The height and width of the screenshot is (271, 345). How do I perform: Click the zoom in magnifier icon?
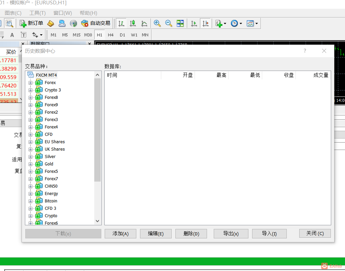(x=157, y=23)
